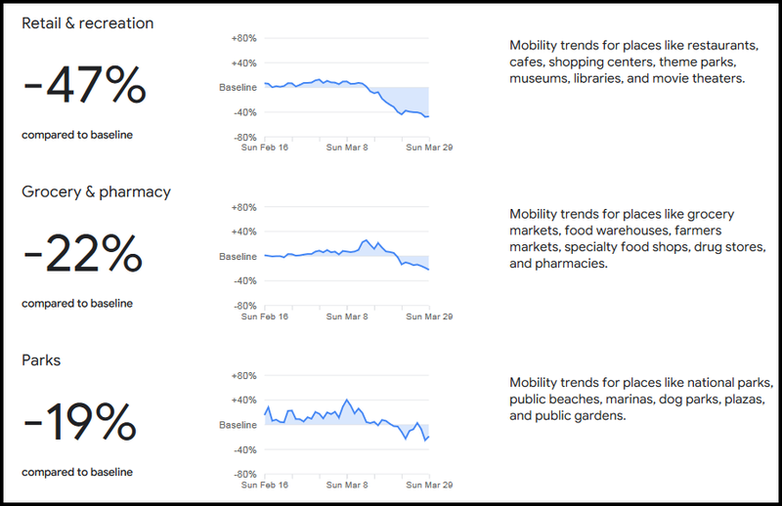Click the Baseline label on the Grocery chart
This screenshot has height=506, width=782.
239,257
